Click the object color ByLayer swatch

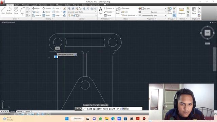[x=142, y=8]
